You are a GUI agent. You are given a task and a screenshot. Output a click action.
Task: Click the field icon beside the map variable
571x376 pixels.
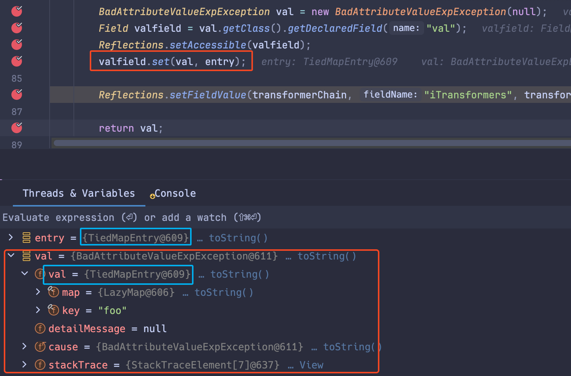pyautogui.click(x=53, y=292)
